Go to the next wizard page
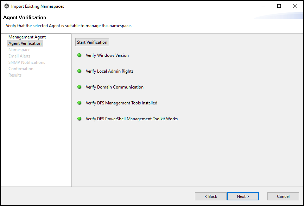 tap(243, 196)
